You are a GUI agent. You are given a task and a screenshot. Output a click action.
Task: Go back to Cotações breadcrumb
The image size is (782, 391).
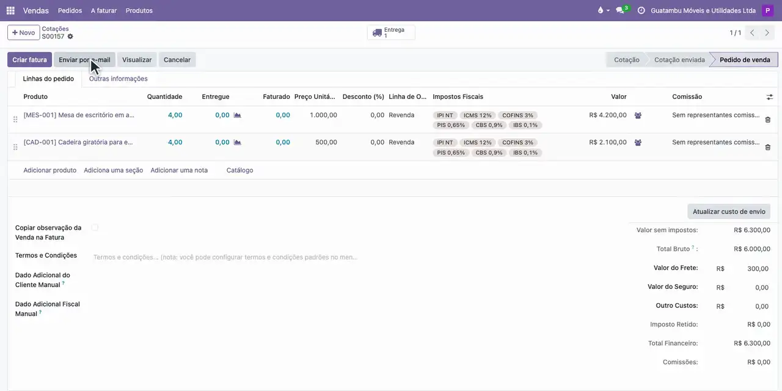55,29
